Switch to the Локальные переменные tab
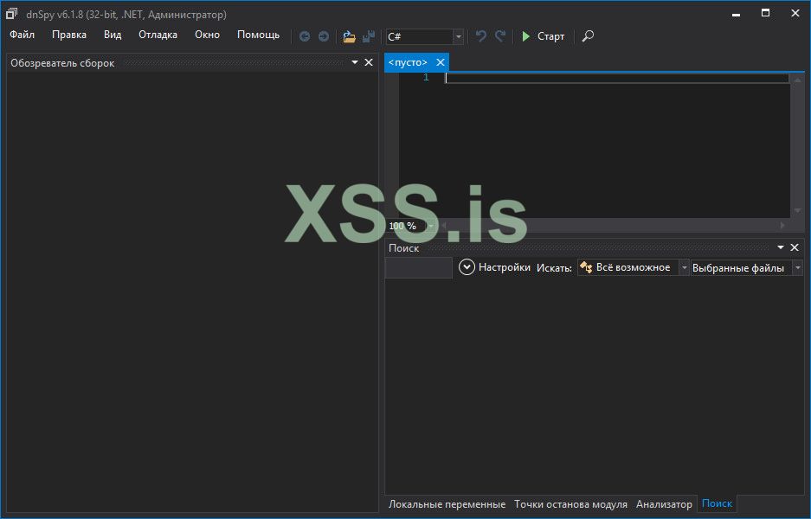The image size is (811, 519). pyautogui.click(x=447, y=504)
